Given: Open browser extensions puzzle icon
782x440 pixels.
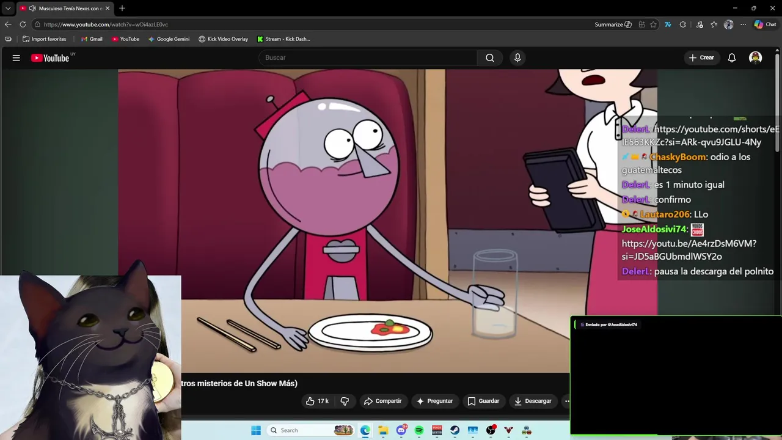Looking at the screenshot, I should [x=682, y=24].
